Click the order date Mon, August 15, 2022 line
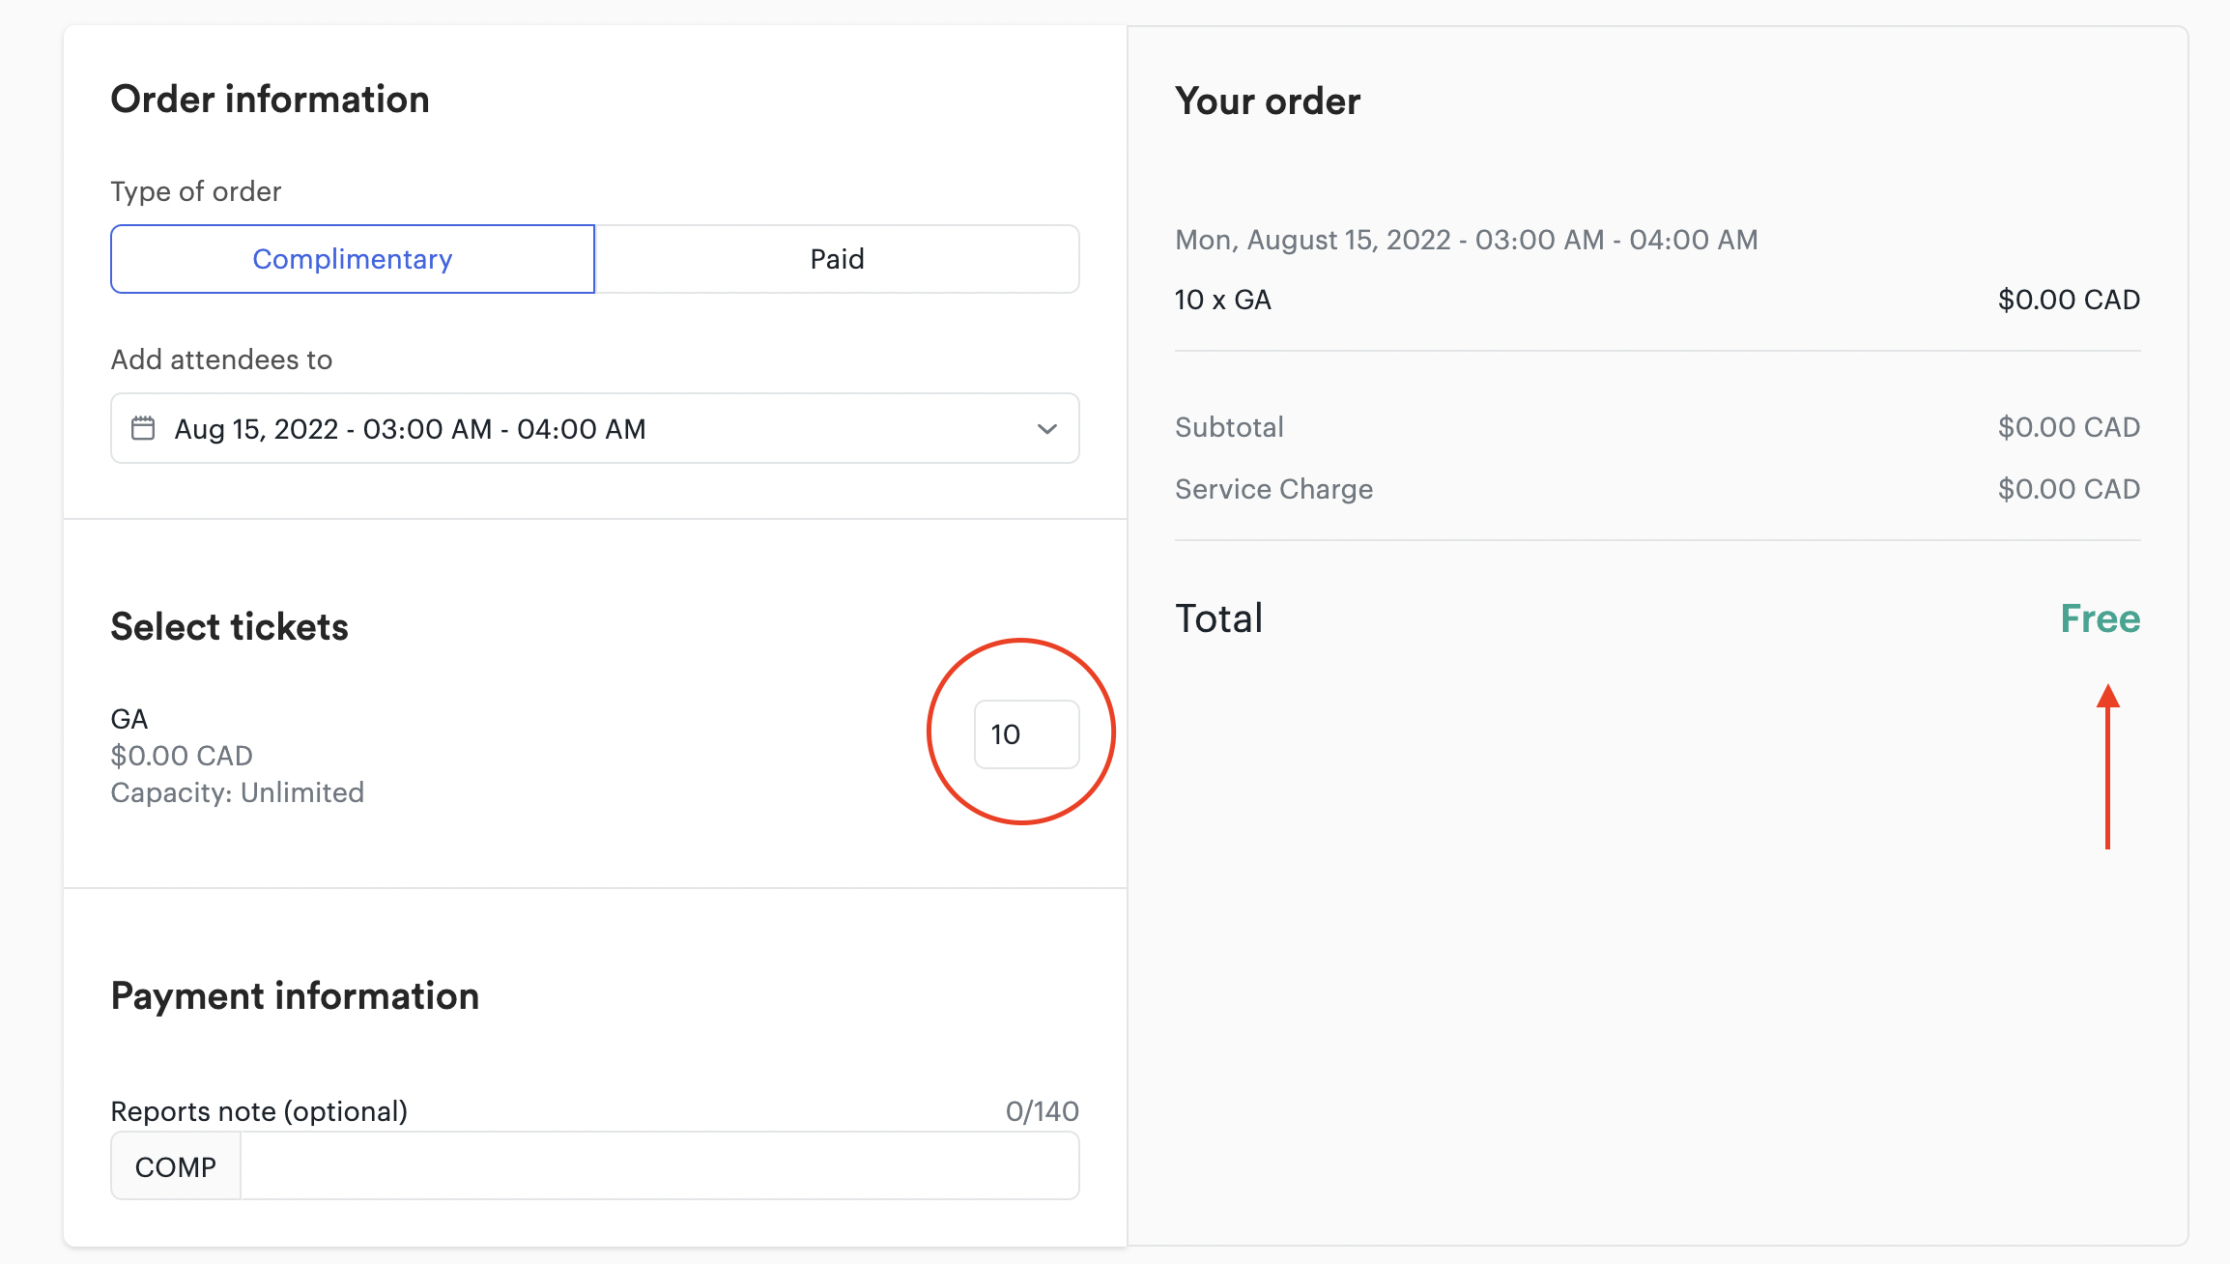The image size is (2230, 1264). point(1467,240)
